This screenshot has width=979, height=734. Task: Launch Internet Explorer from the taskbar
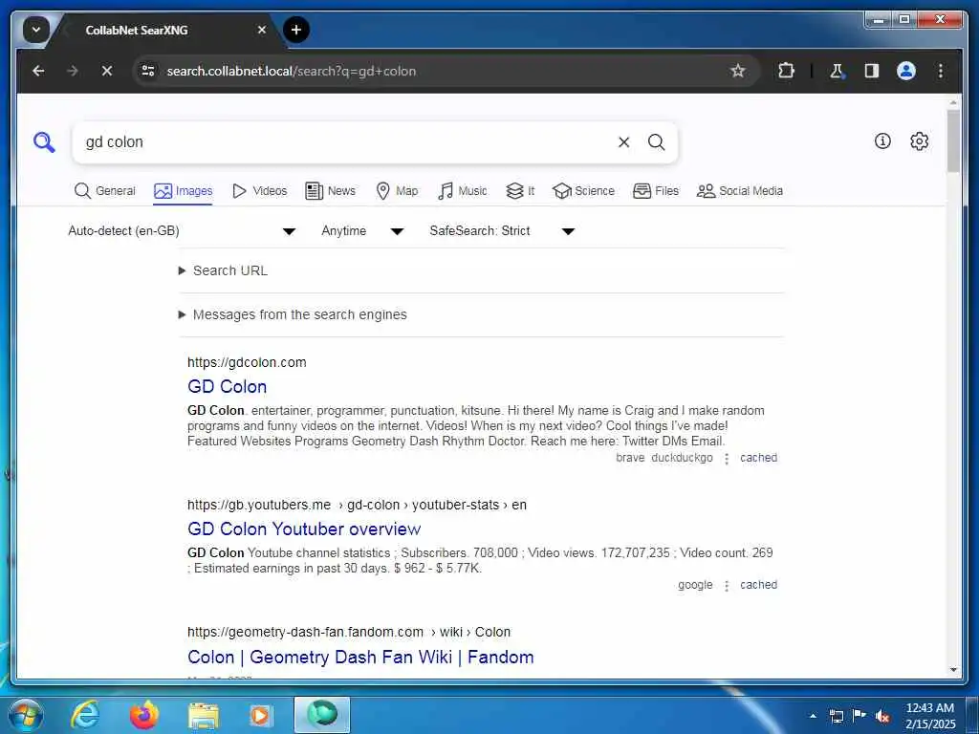(84, 715)
